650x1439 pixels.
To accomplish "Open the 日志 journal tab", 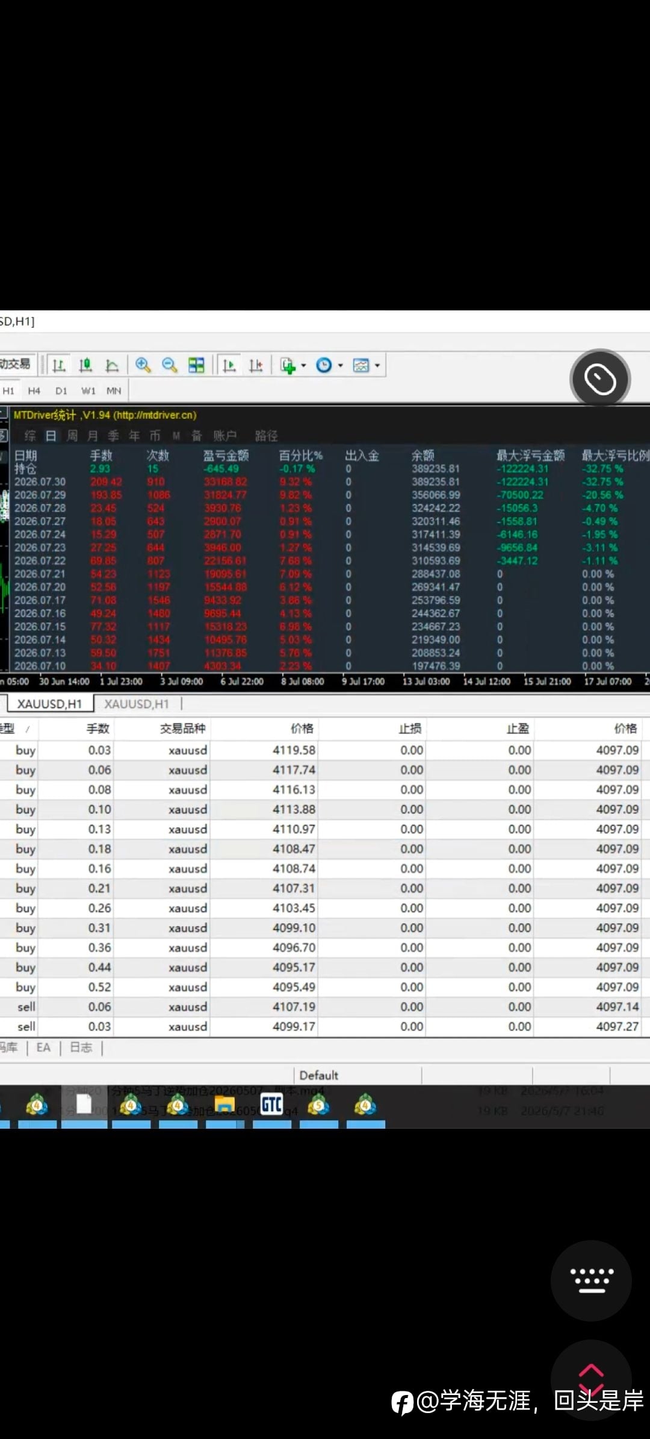I will 81,1047.
